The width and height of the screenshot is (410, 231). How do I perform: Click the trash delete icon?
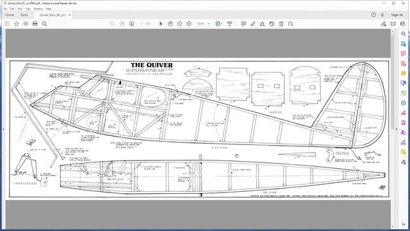click(281, 24)
